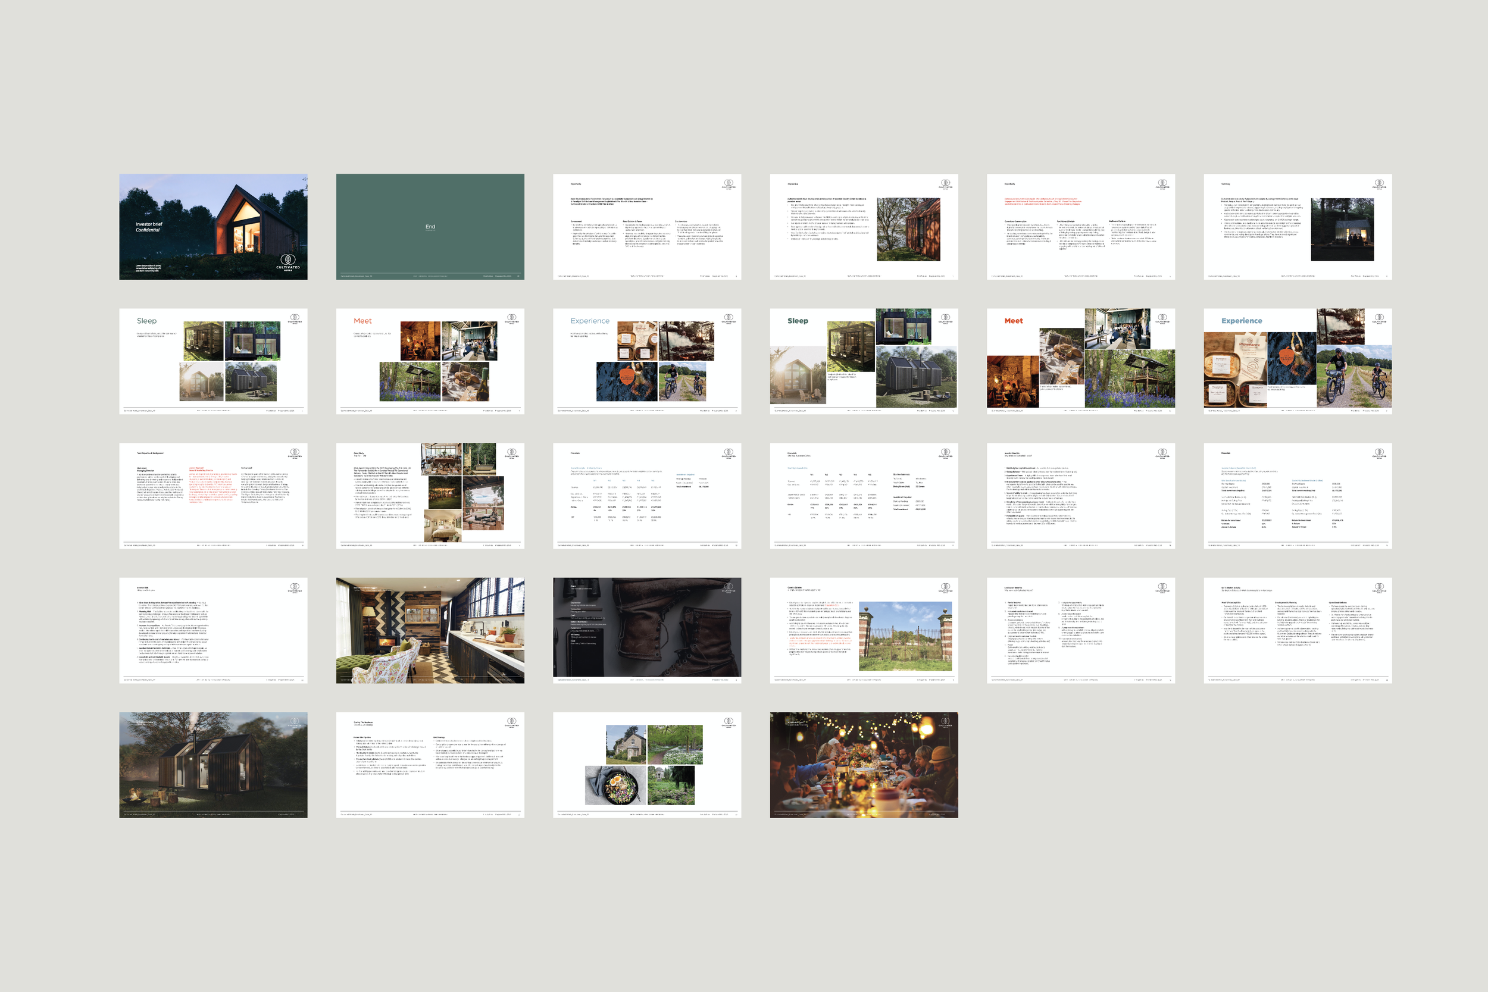Open the bold orange Meet collage slide
This screenshot has height=992, width=1488.
(1080, 361)
